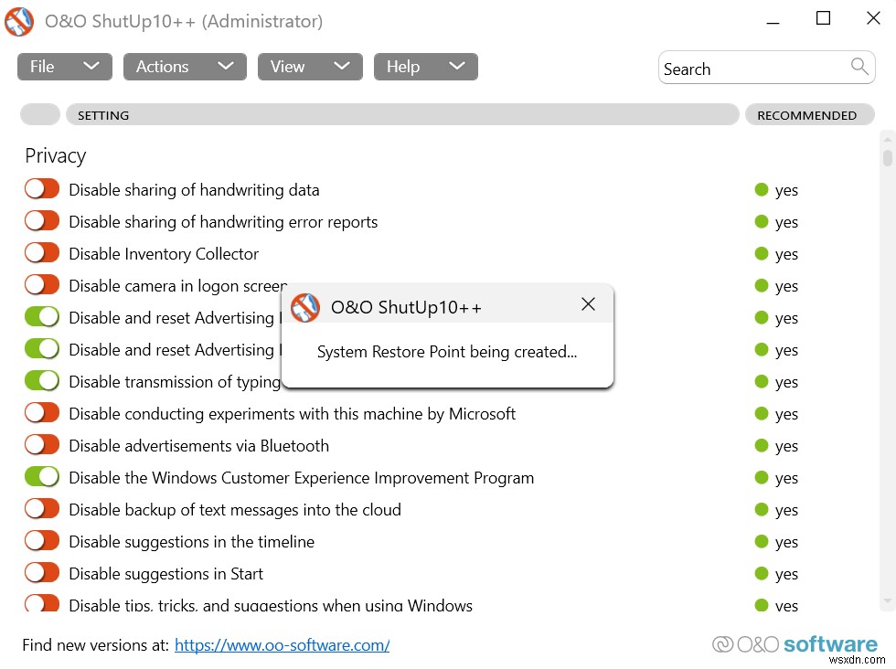This screenshot has height=669, width=896.
Task: Click the green dot beside Disable Inventory Collector
Action: 761,254
